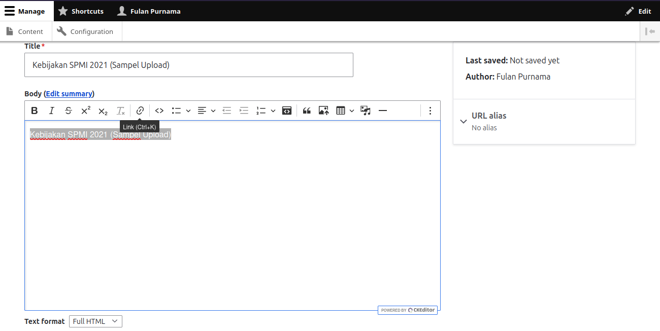
Task: Open the Text format dropdown
Action: point(95,321)
